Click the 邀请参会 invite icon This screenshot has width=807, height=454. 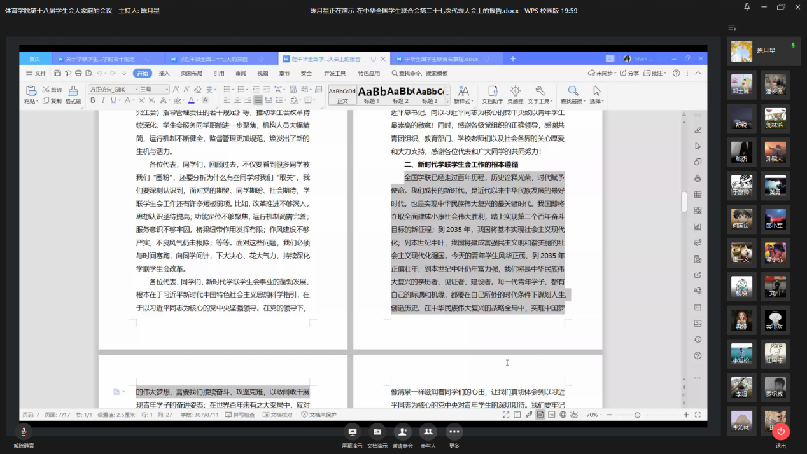(x=402, y=432)
